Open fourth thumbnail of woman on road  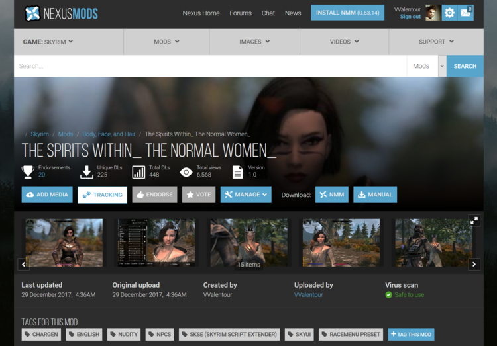341,243
